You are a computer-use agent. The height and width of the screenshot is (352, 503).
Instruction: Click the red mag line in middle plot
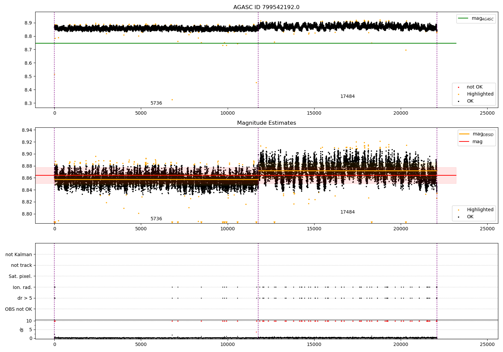click(x=245, y=175)
